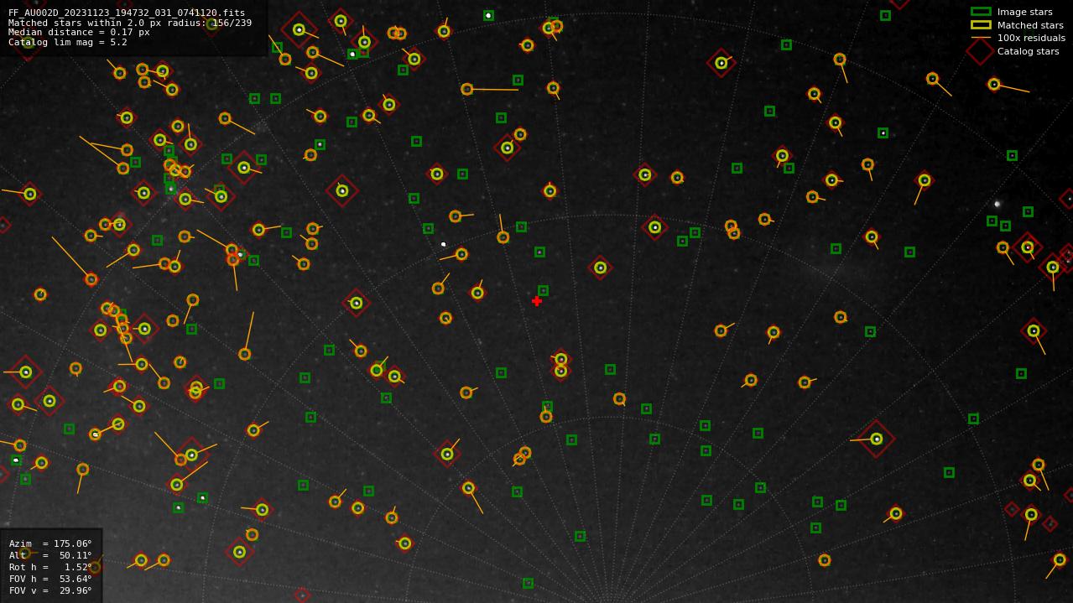Click the red cross at the image center
Image resolution: width=1073 pixels, height=603 pixels.
tap(537, 301)
